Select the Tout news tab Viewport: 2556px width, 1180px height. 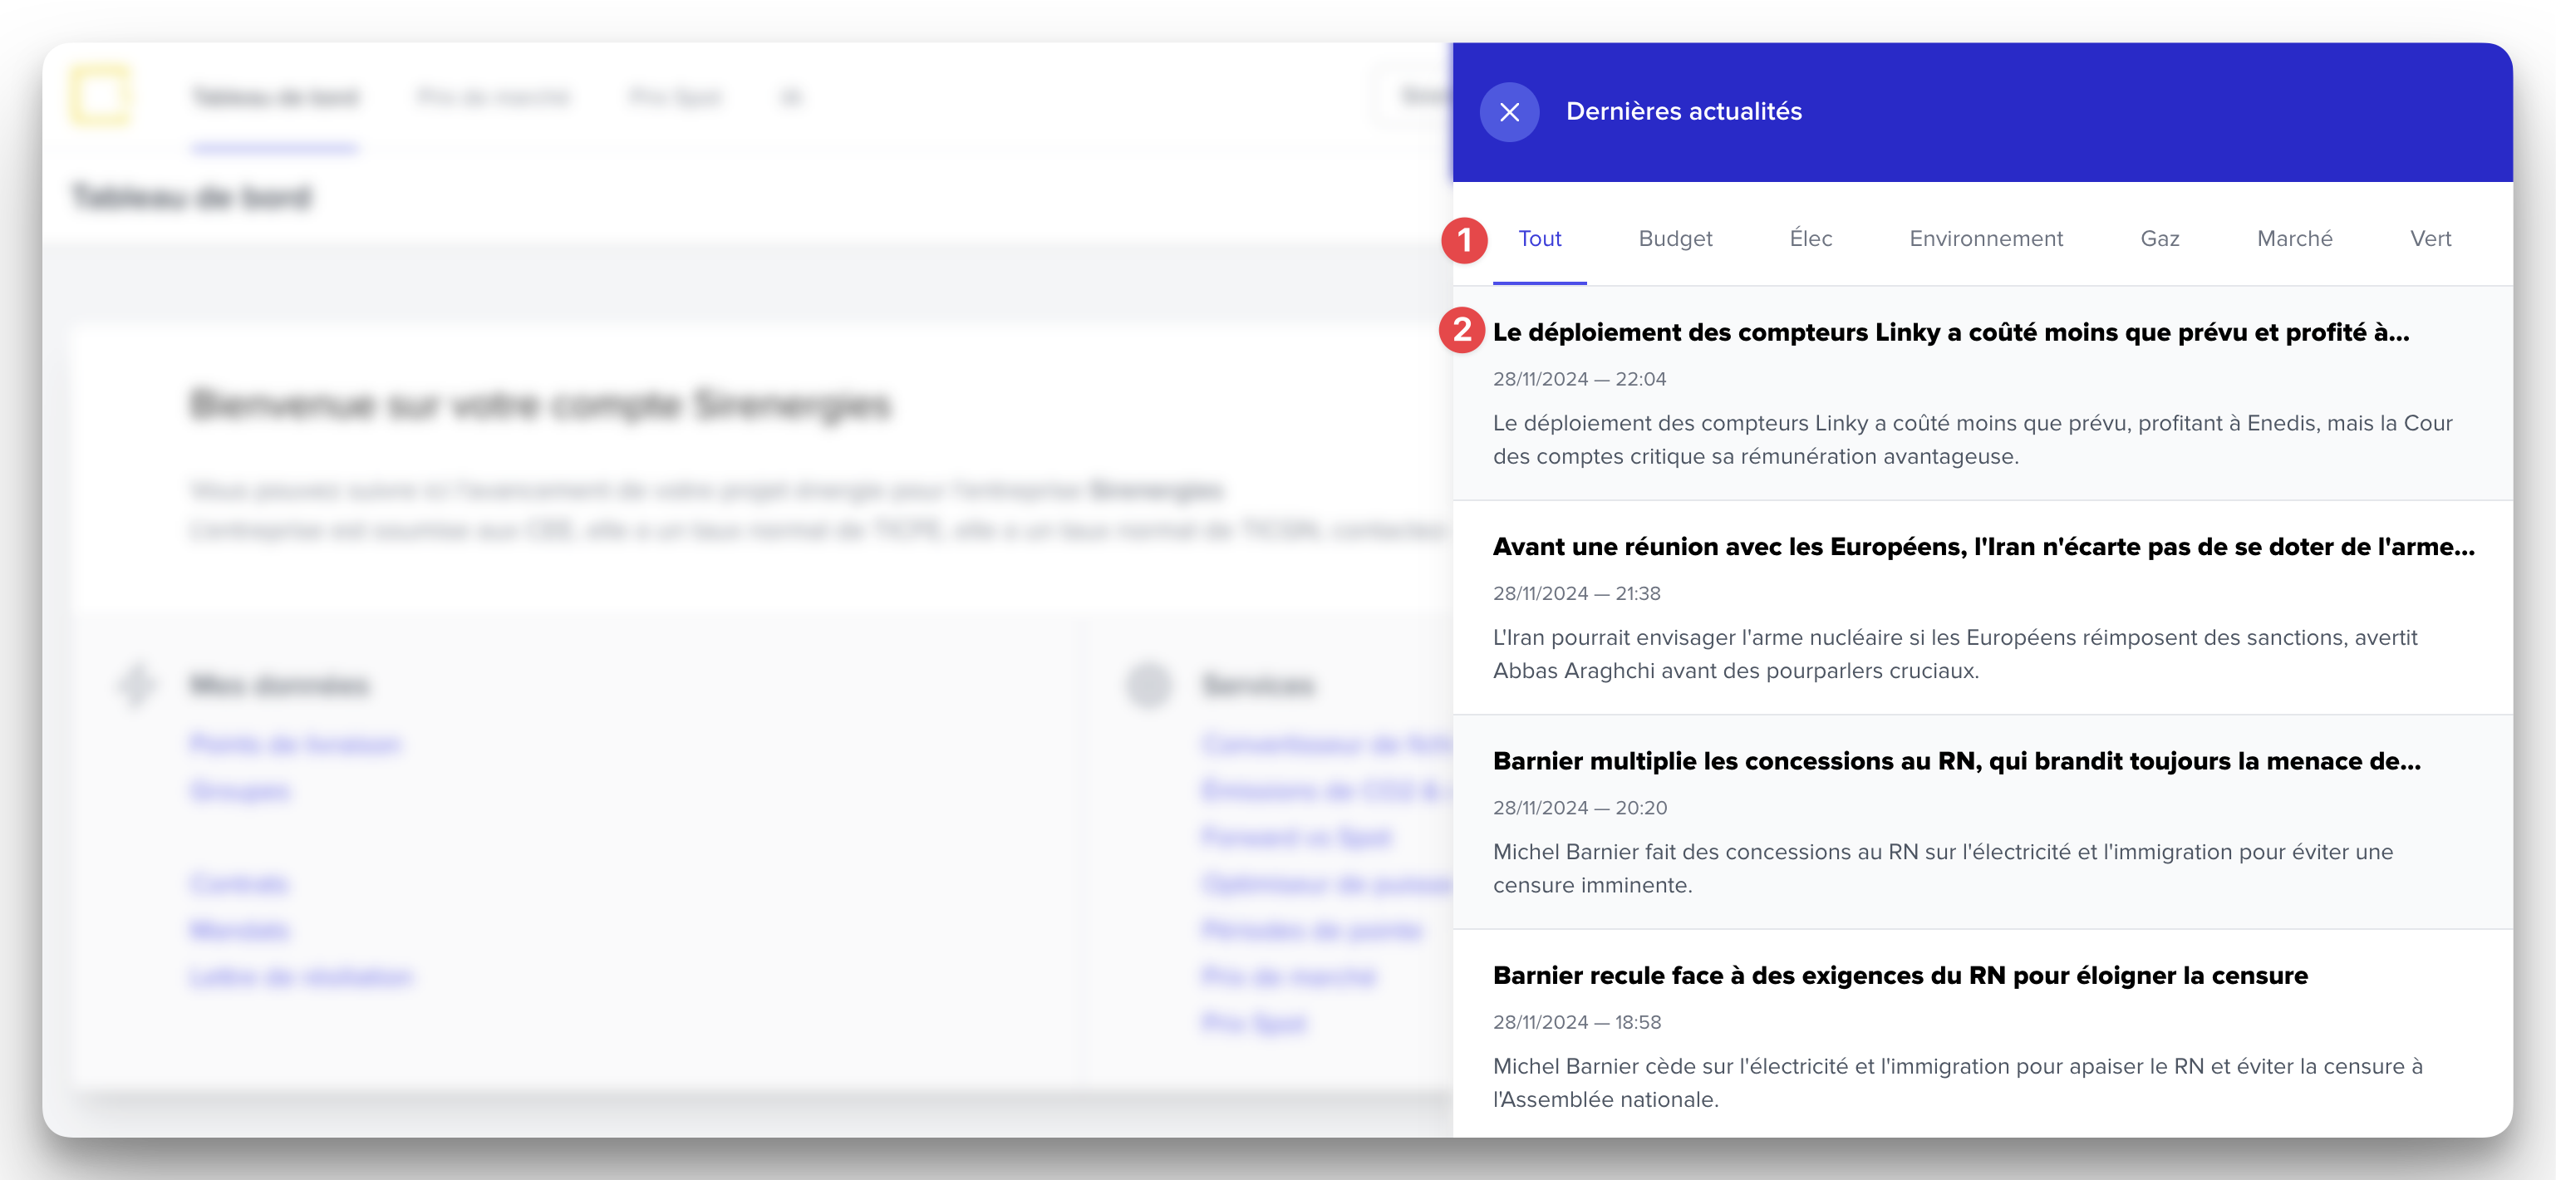pyautogui.click(x=1539, y=239)
